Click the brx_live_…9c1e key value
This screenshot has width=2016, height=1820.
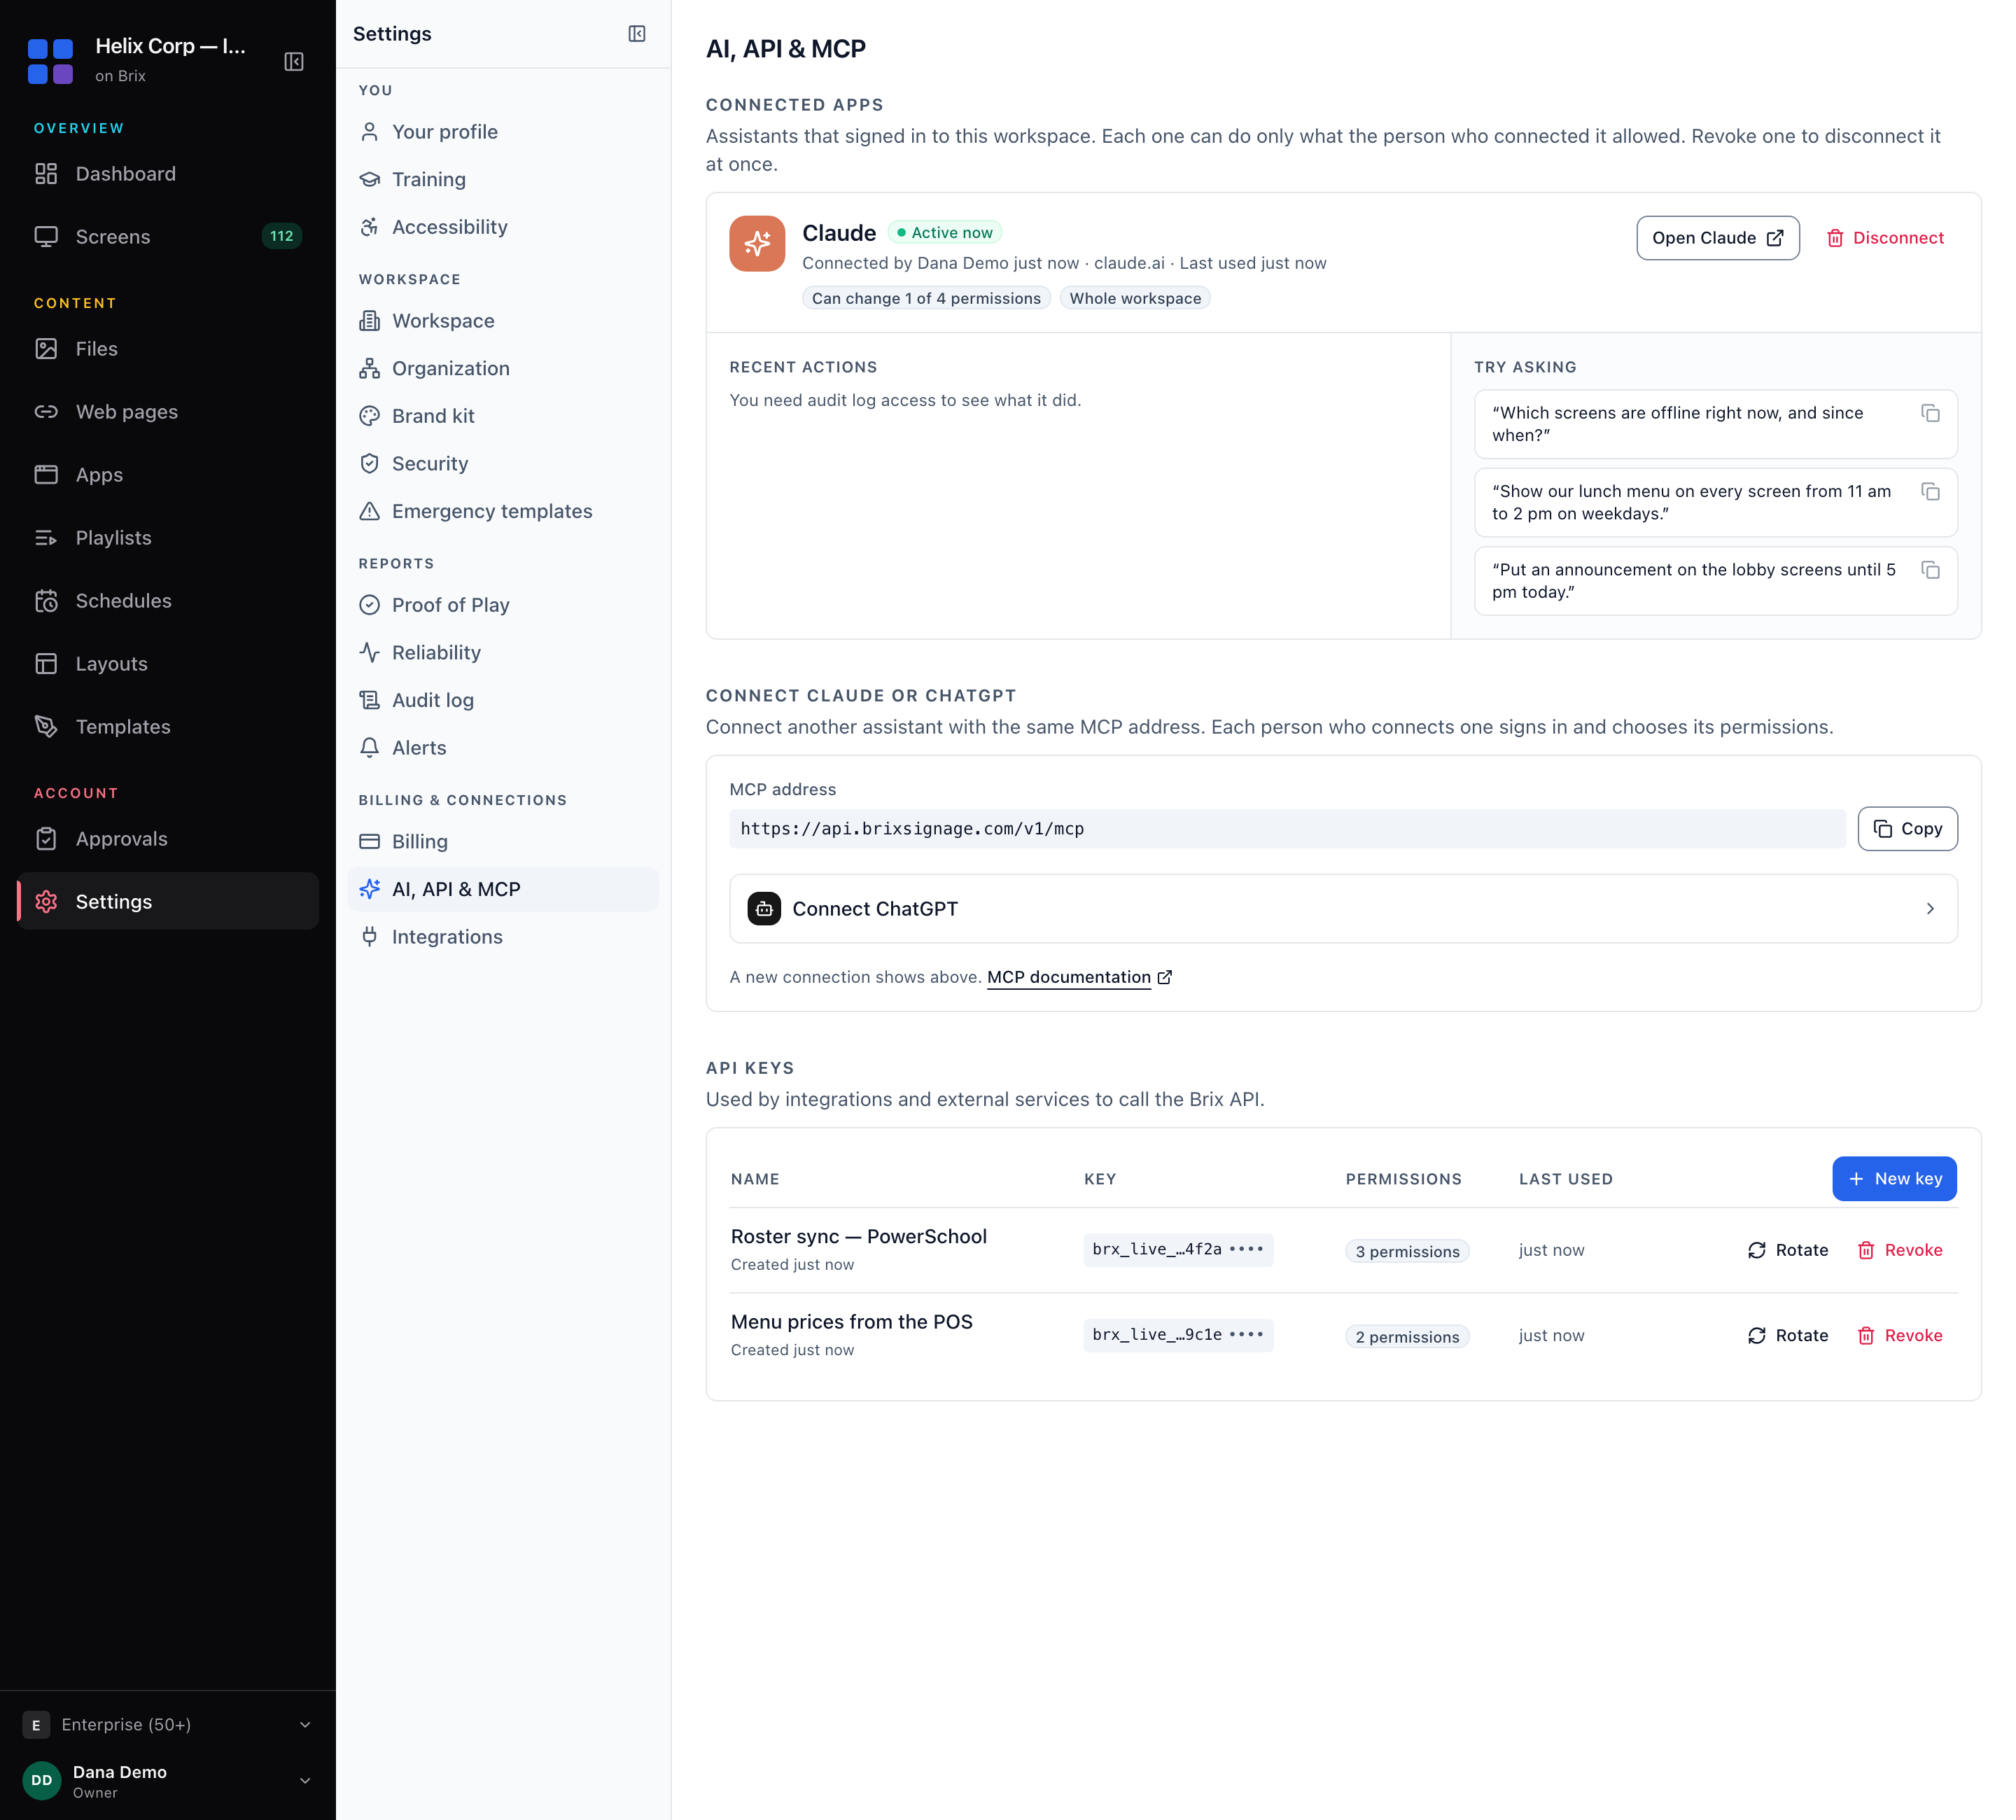[1178, 1335]
